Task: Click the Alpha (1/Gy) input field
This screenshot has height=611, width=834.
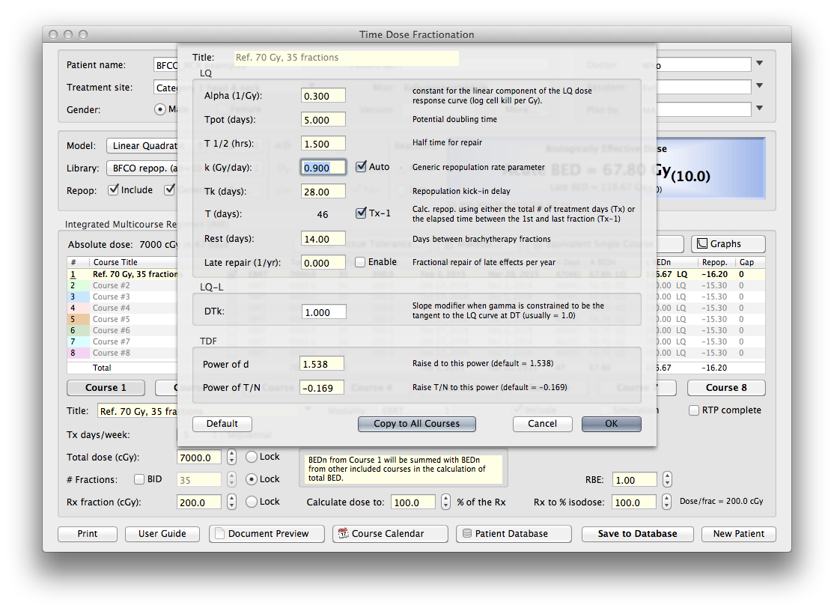Action: tap(323, 96)
